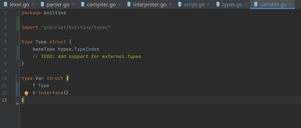Close the lexer.go tab
Viewport: 301px width, 128px height.
(33, 4)
